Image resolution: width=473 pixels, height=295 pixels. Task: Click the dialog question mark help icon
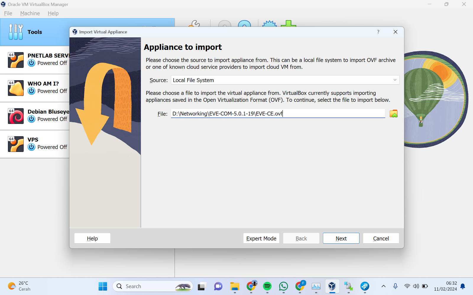click(378, 32)
